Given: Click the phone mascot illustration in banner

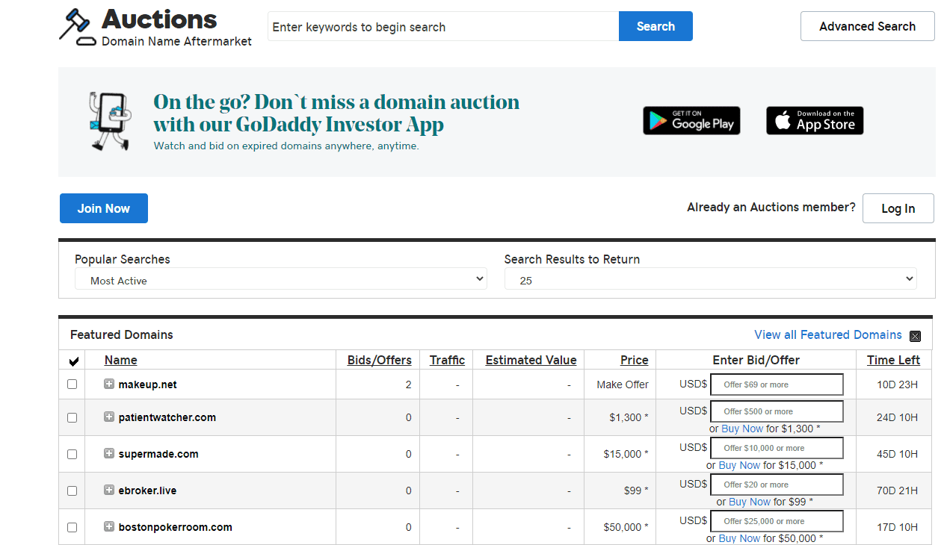Looking at the screenshot, I should [x=109, y=122].
